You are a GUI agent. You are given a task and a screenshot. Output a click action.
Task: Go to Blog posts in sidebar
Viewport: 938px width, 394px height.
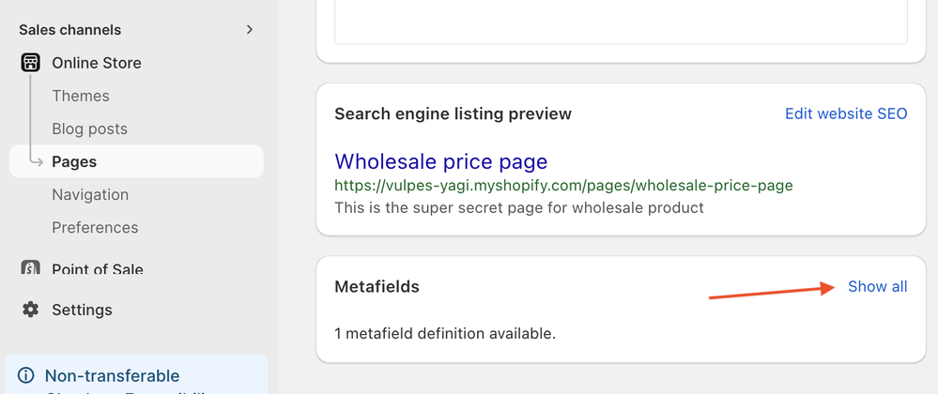(89, 129)
